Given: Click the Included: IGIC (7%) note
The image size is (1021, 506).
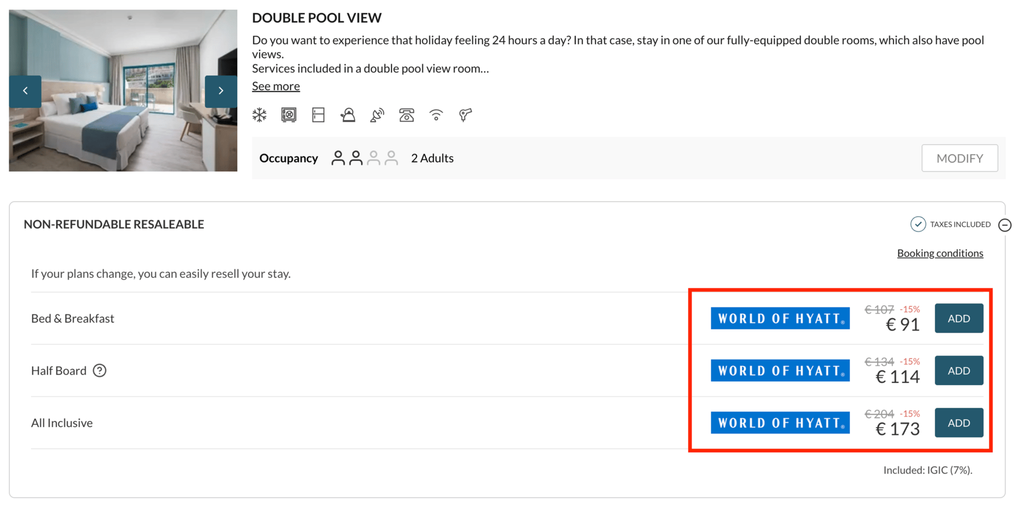Looking at the screenshot, I should [x=928, y=470].
